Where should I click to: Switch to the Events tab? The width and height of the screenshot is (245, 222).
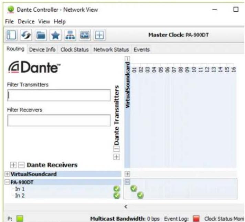click(141, 50)
